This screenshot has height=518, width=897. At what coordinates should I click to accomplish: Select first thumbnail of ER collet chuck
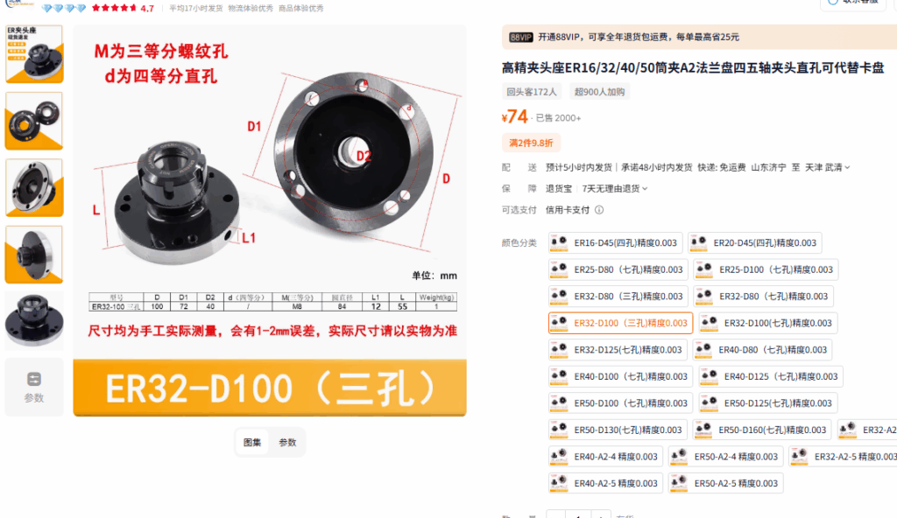coord(34,54)
